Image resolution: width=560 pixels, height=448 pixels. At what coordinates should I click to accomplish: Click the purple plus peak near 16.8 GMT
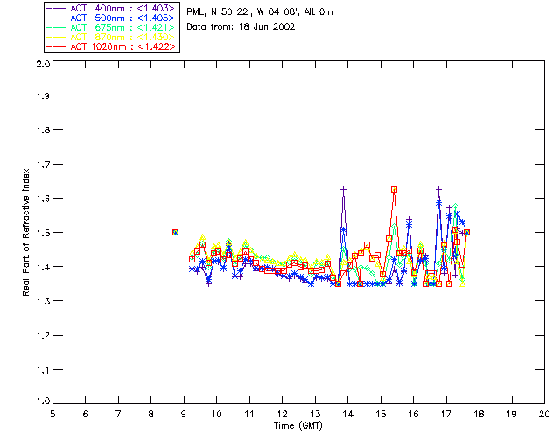pyautogui.click(x=439, y=189)
